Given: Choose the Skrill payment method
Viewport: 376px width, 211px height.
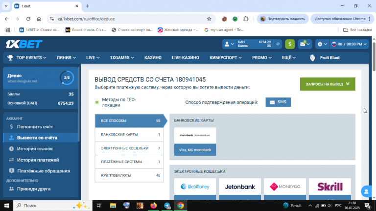Looking at the screenshot, I should [x=330, y=189].
